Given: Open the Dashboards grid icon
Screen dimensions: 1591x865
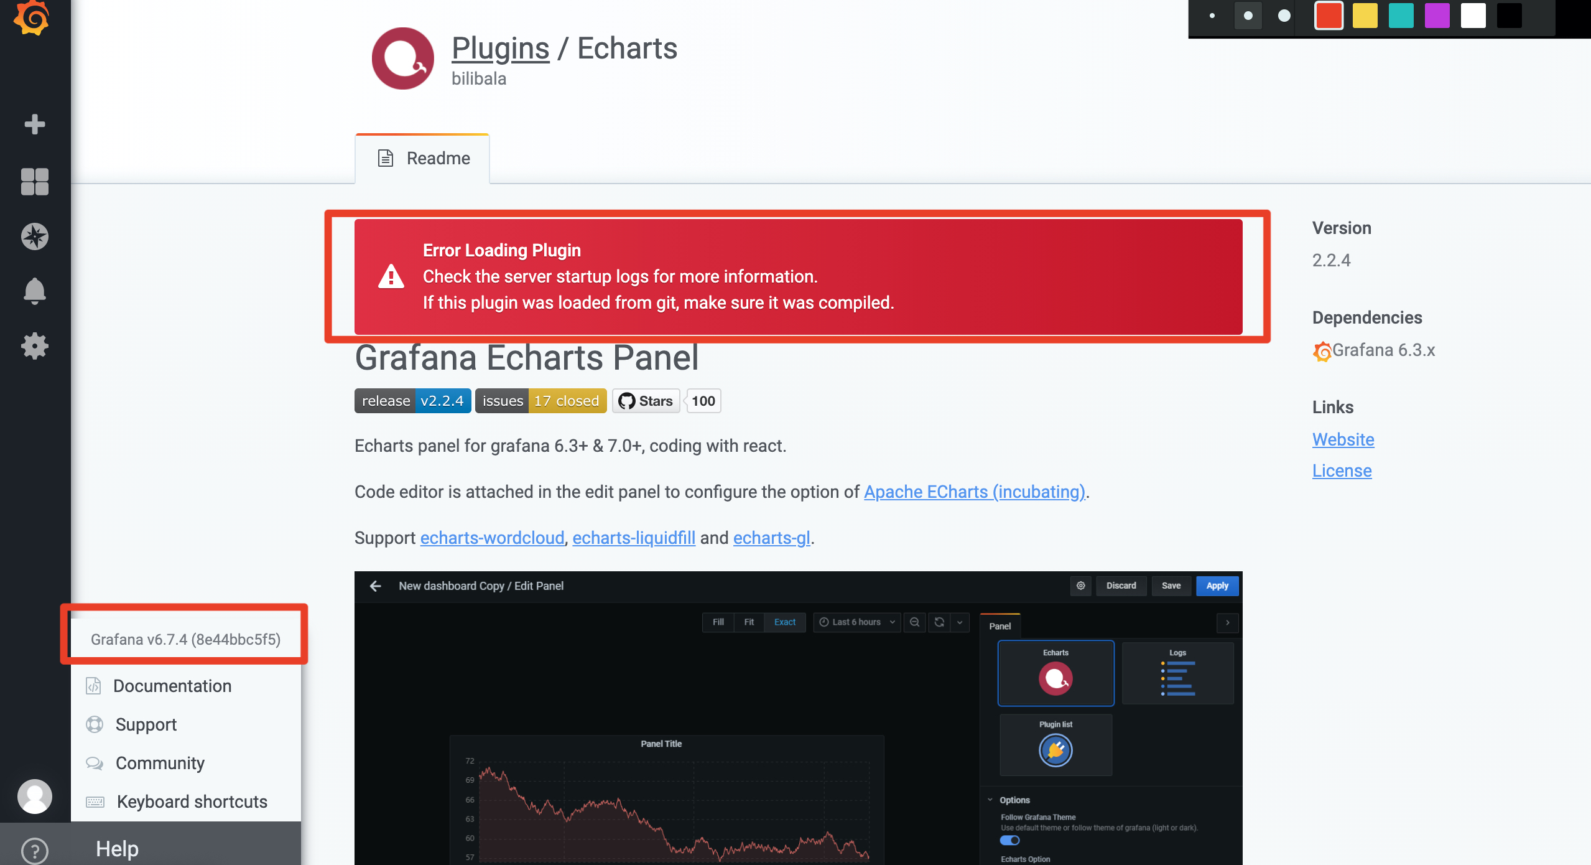Looking at the screenshot, I should (35, 182).
